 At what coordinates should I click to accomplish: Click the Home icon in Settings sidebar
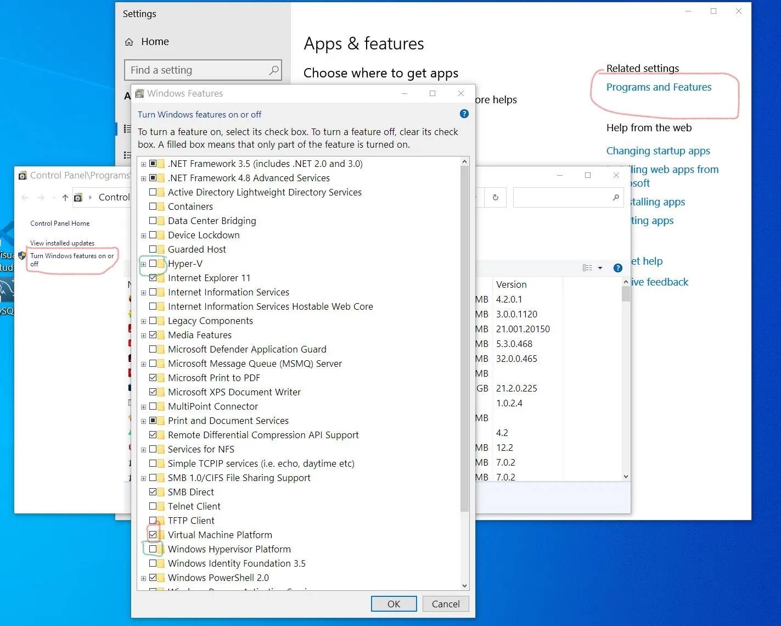point(130,42)
